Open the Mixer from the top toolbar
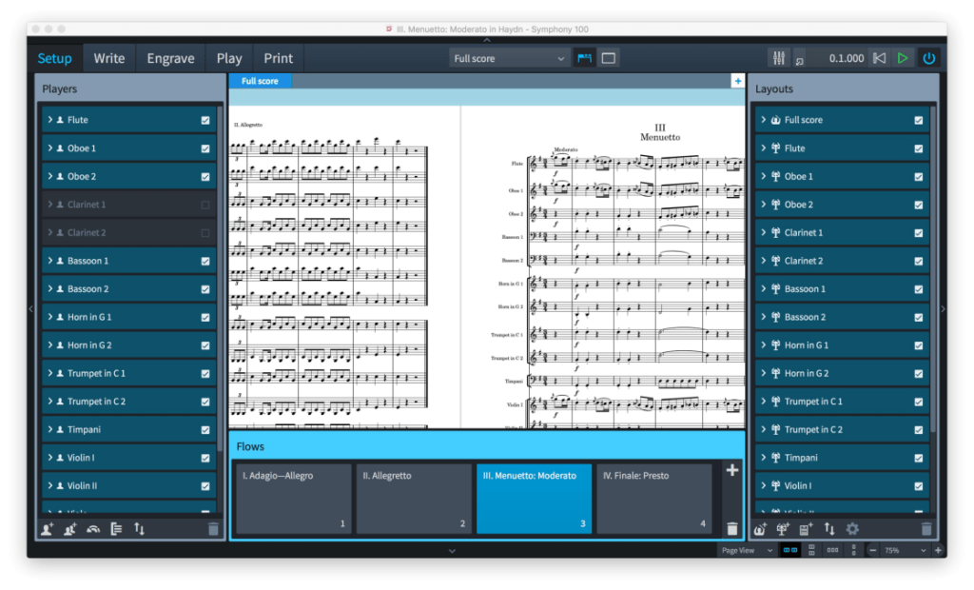The width and height of the screenshot is (974, 590). click(x=779, y=58)
